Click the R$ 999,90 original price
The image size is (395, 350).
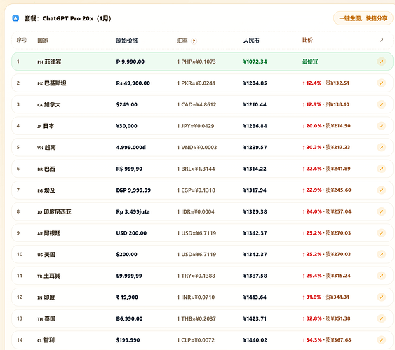[129, 169]
